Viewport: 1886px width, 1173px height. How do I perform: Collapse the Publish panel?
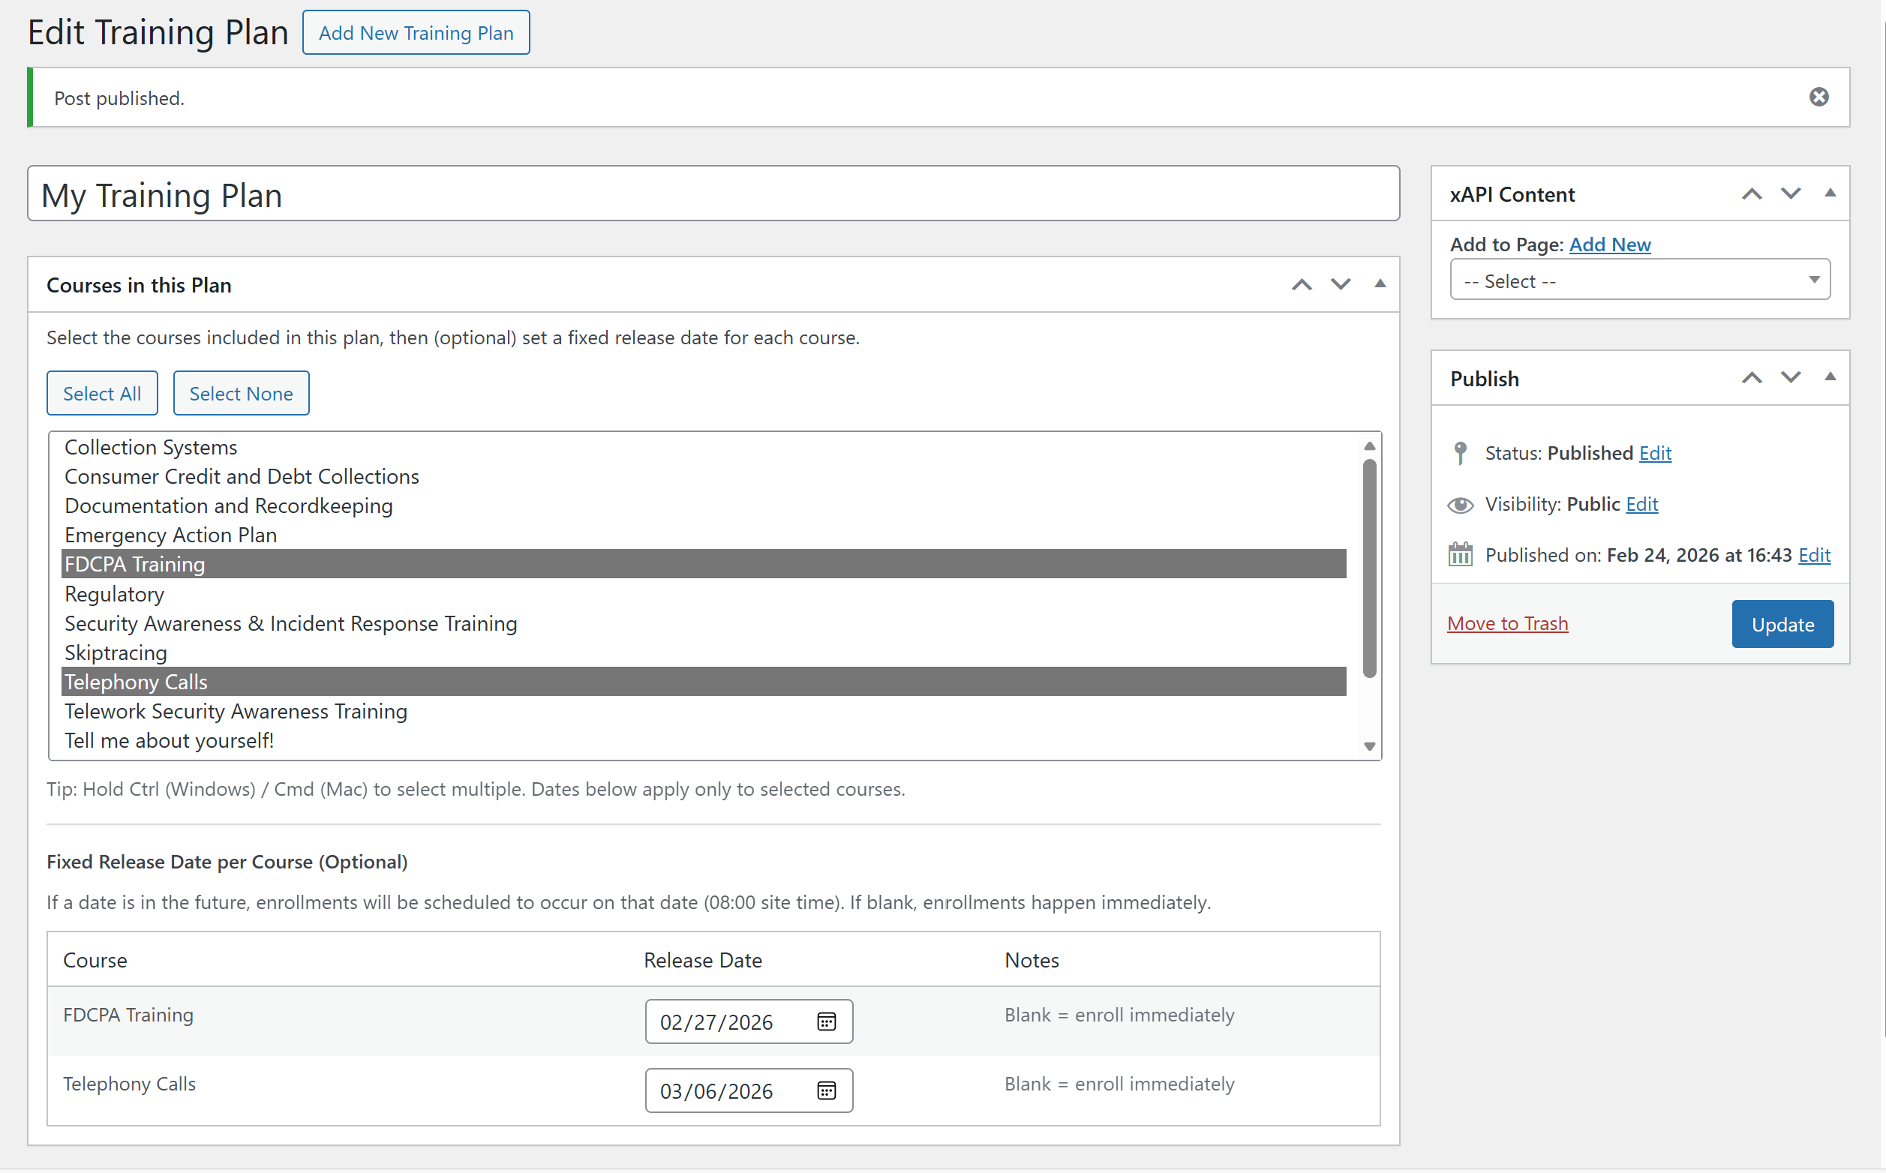point(1830,377)
